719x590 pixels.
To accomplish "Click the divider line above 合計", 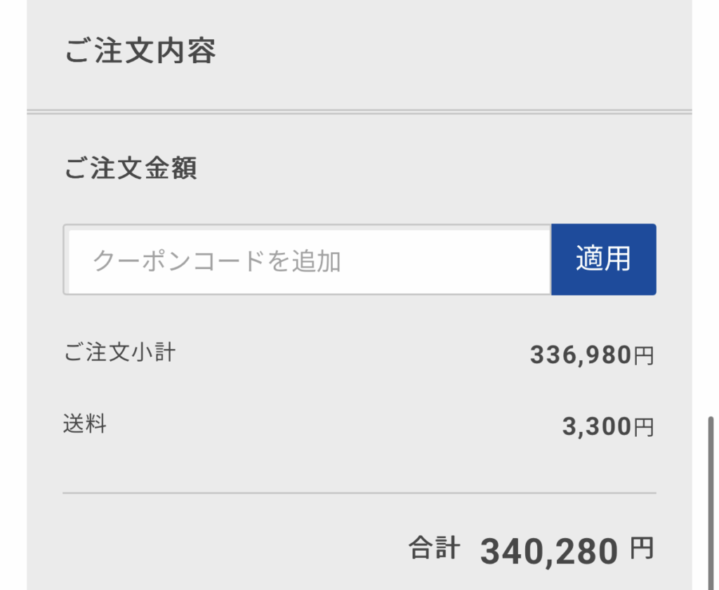I will tap(359, 493).
